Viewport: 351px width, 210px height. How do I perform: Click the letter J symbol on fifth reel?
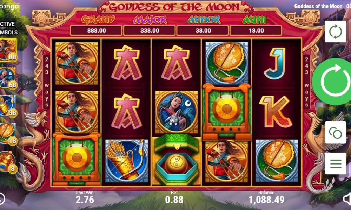point(274,63)
